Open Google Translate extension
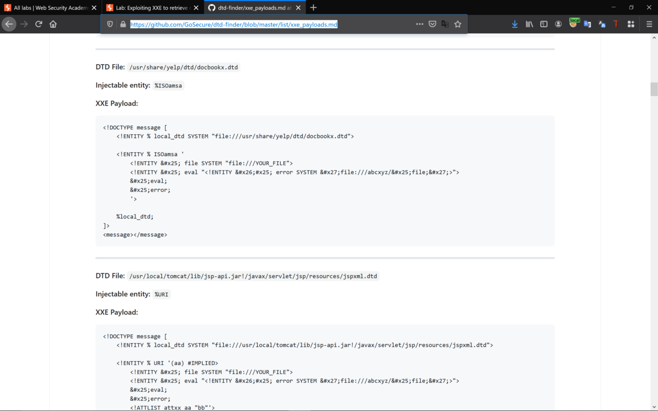This screenshot has height=411, width=658. point(587,24)
